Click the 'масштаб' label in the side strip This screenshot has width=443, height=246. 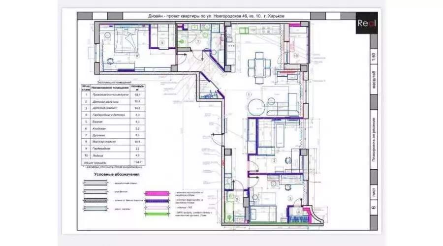coord(374,80)
